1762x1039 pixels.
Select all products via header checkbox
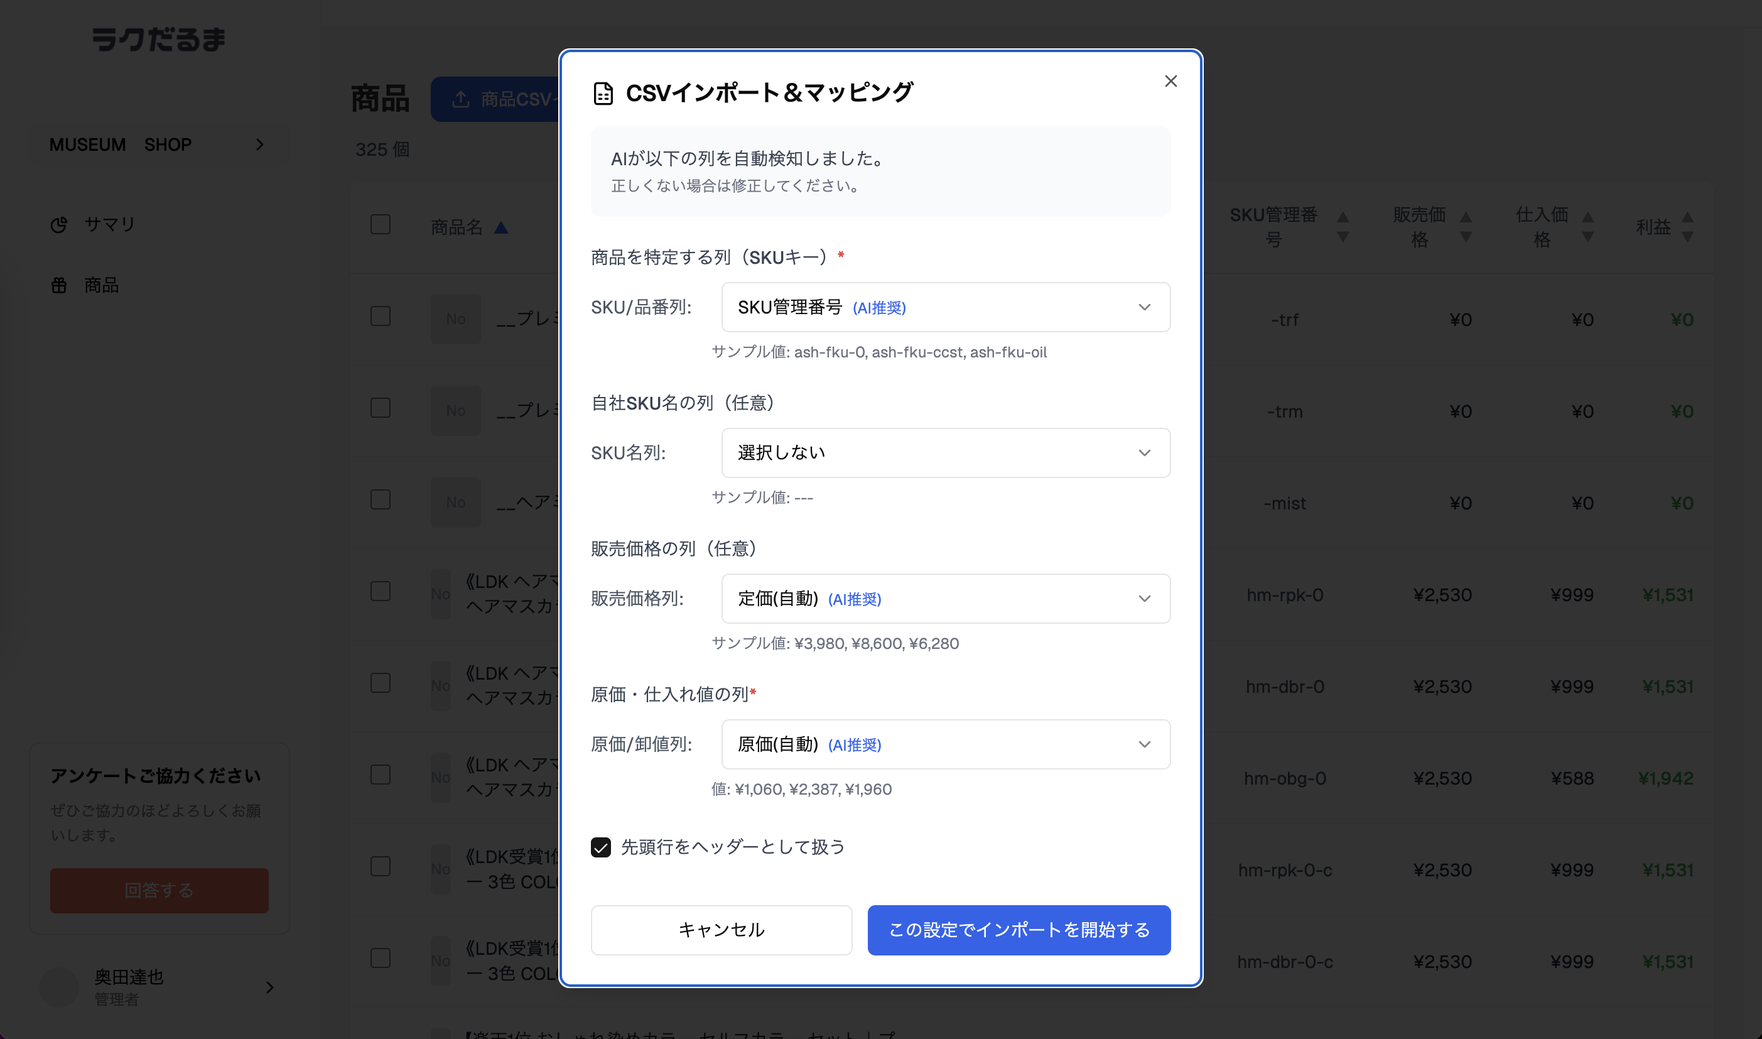tap(381, 224)
